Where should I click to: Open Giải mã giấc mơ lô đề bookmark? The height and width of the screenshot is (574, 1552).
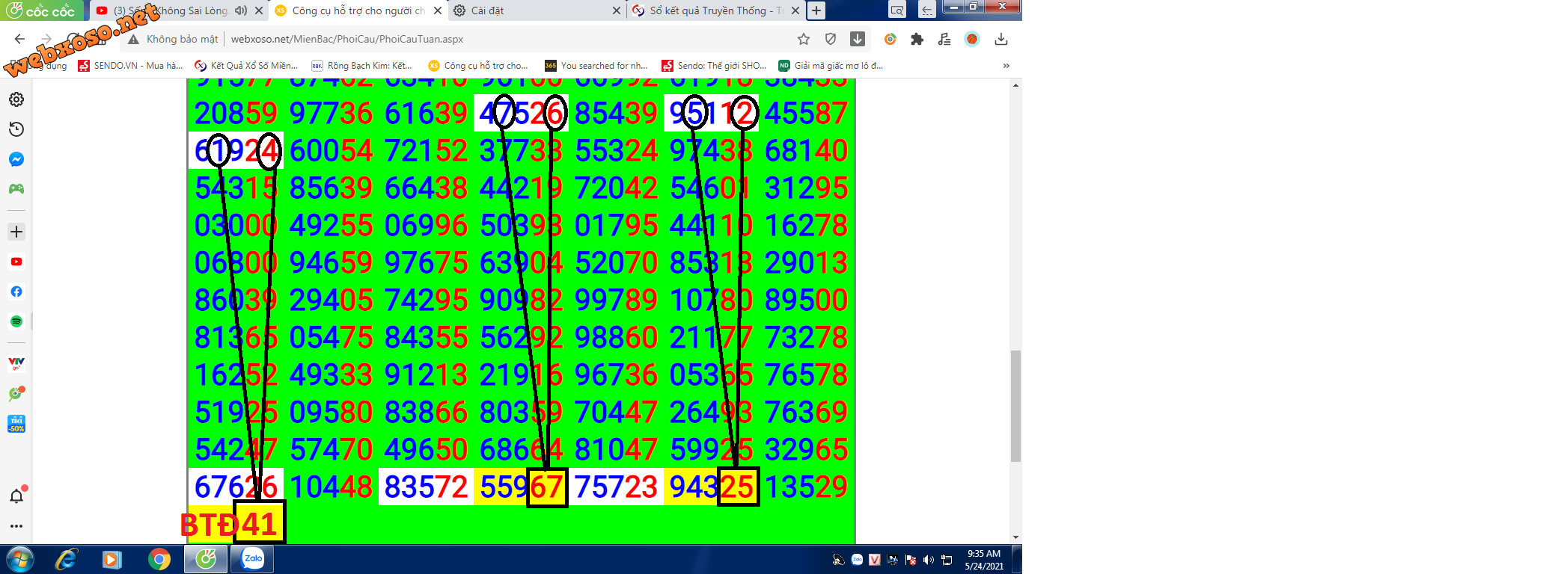[x=831, y=66]
